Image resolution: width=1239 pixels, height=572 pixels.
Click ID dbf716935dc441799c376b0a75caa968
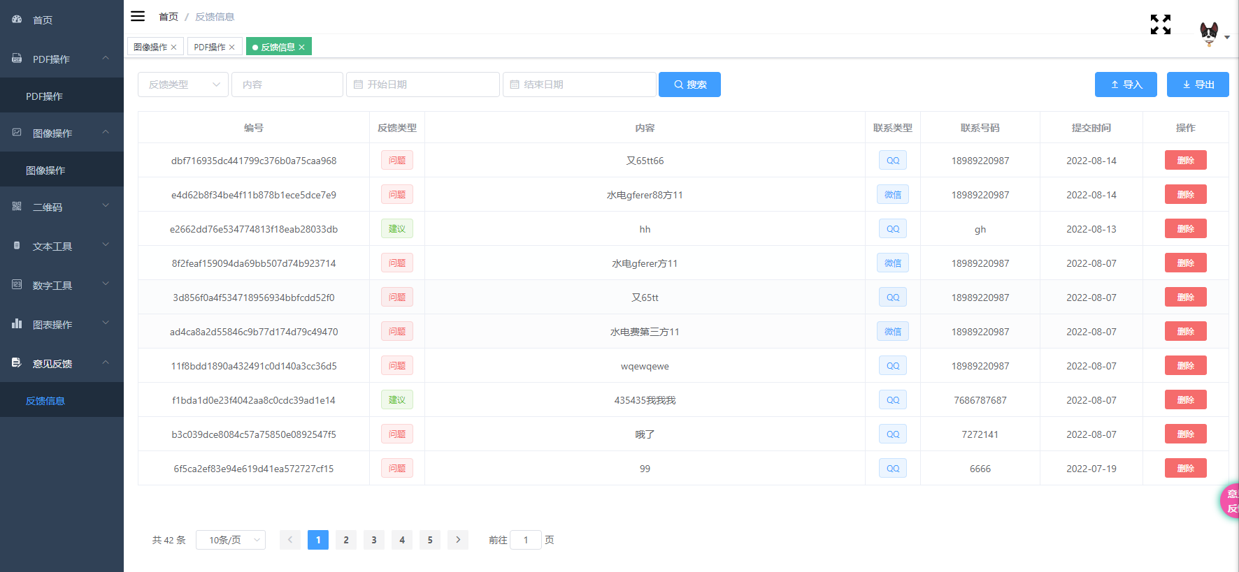(x=254, y=161)
